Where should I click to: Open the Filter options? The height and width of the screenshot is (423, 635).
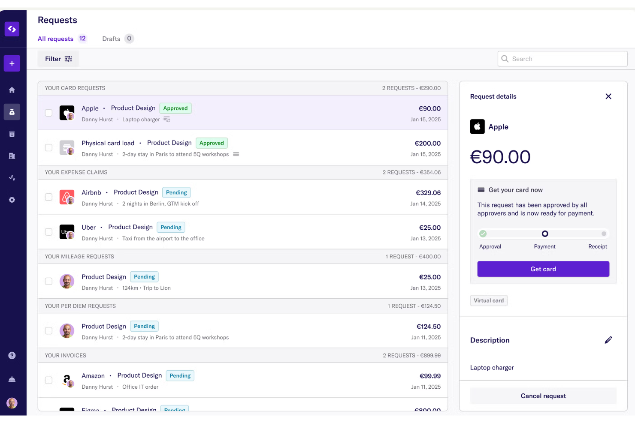(58, 59)
